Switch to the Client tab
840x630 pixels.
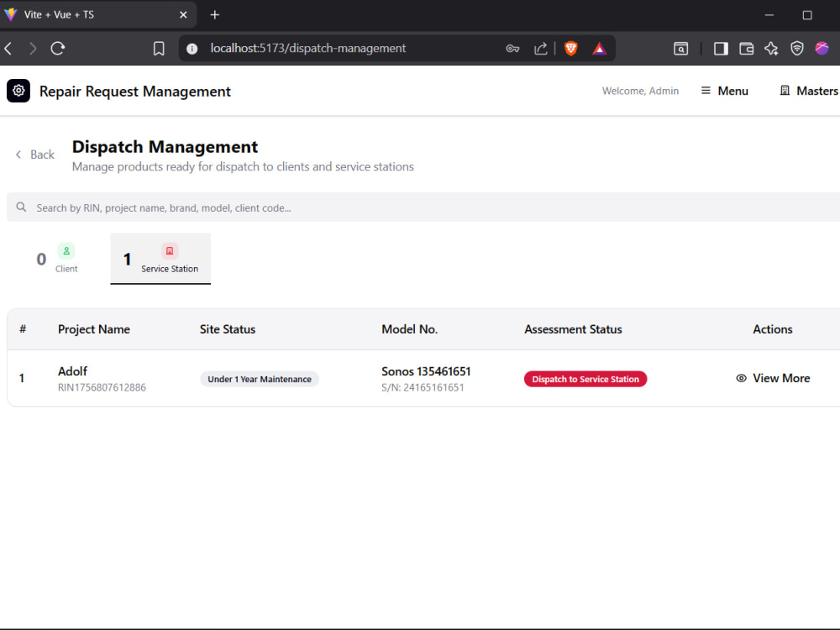pyautogui.click(x=57, y=259)
